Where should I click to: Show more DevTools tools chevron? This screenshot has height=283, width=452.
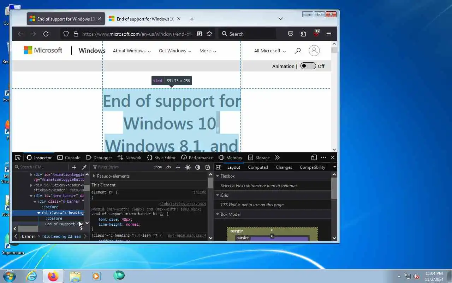pyautogui.click(x=277, y=158)
